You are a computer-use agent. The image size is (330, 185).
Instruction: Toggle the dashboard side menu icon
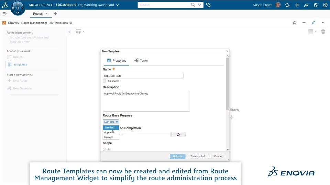(4, 14)
